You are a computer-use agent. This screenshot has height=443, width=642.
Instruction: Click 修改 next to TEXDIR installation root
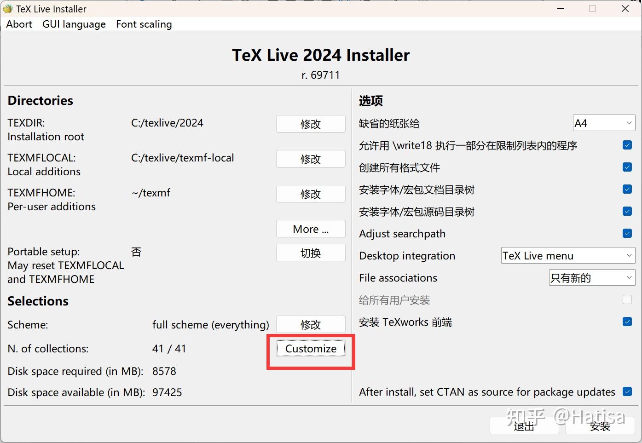tap(311, 123)
